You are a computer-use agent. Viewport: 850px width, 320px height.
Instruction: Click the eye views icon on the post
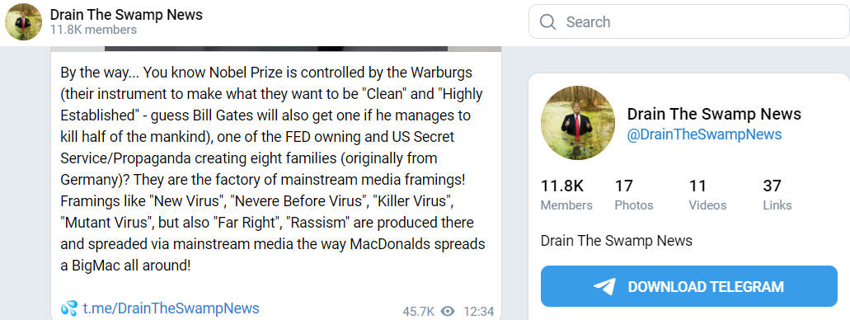tap(448, 311)
